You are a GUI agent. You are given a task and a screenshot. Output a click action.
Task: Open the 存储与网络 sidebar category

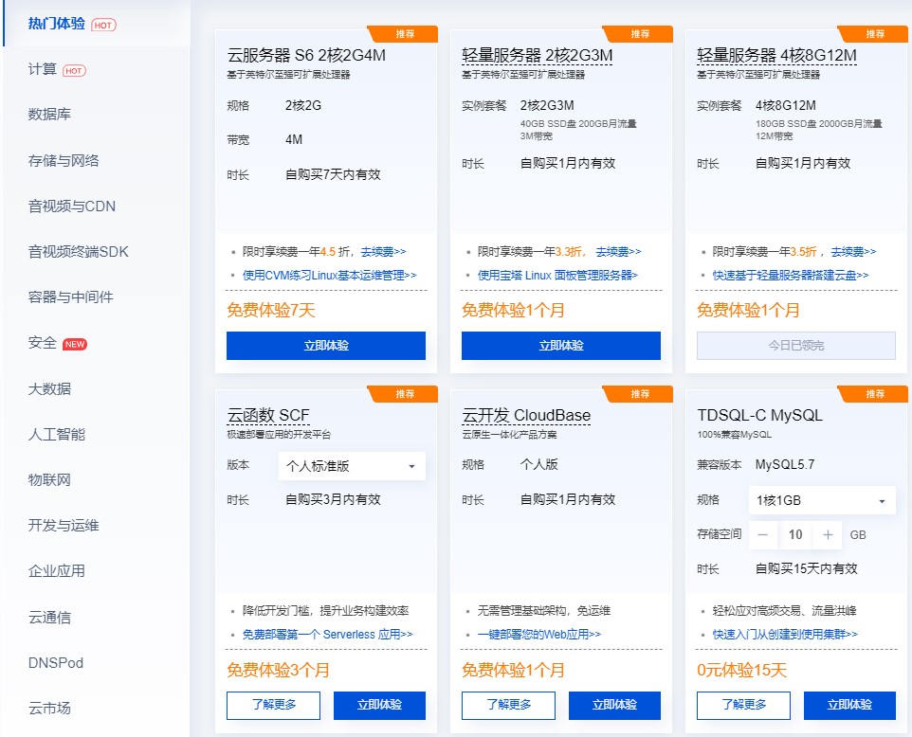[64, 160]
